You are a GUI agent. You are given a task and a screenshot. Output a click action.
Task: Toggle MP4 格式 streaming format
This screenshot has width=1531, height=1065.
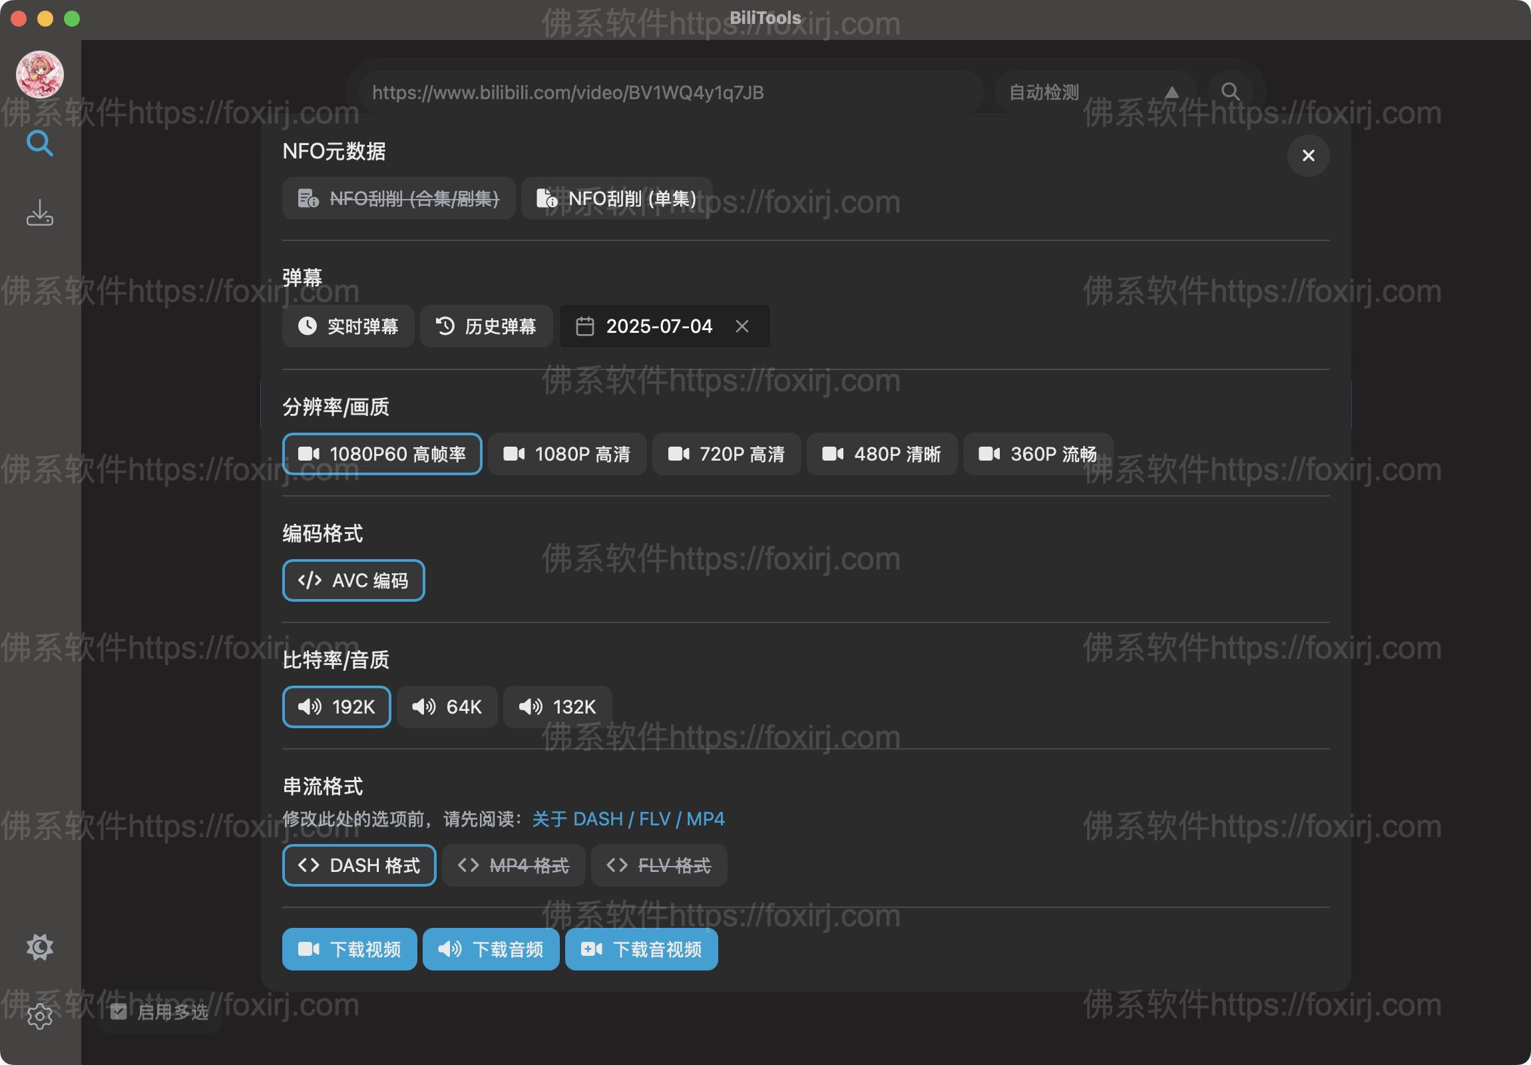click(x=513, y=865)
